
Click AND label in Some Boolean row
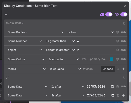(123, 32)
